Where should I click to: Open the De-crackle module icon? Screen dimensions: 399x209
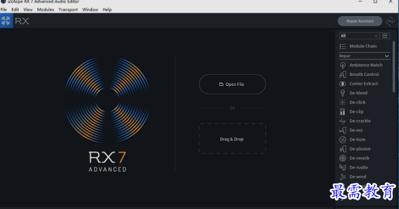tap(343, 121)
